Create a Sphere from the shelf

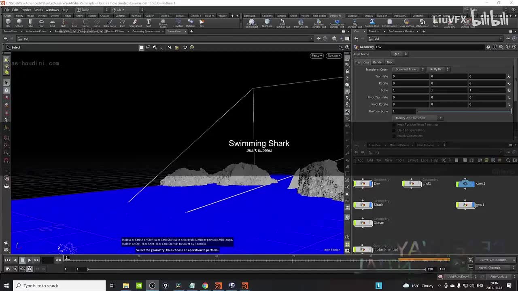click(x=19, y=23)
